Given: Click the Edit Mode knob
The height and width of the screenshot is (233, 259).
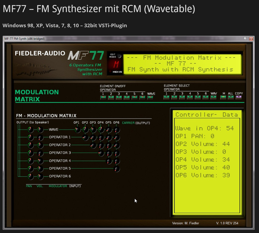Looking at the screenshot, I should (x=119, y=56).
